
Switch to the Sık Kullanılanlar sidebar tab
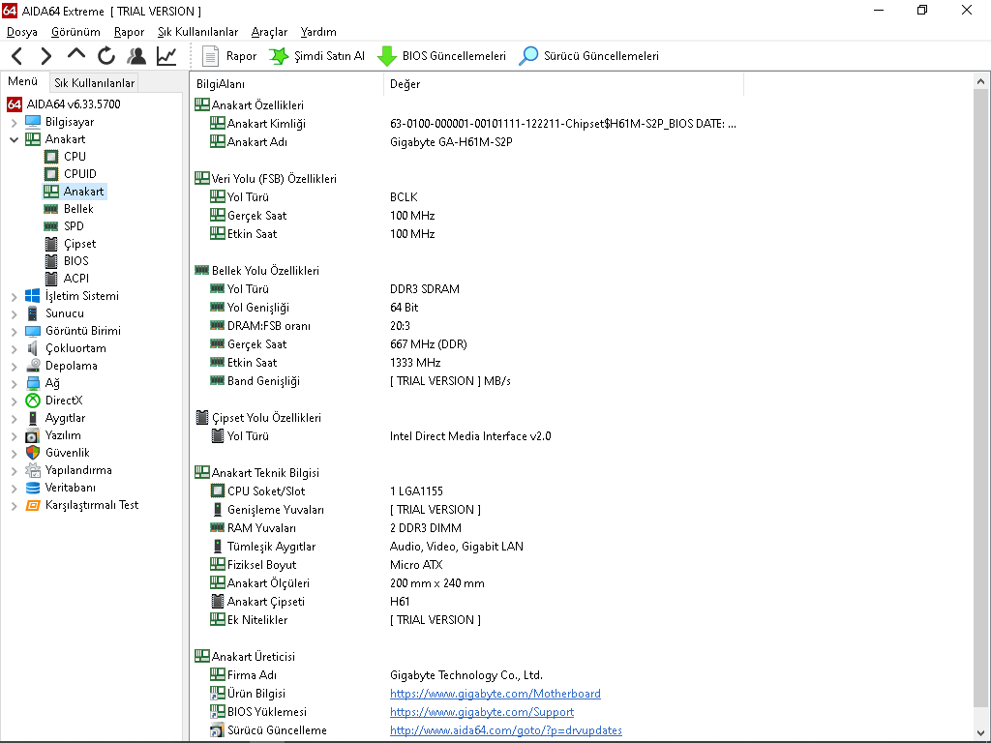[94, 83]
